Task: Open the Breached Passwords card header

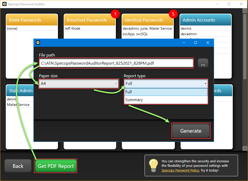Action: coord(90,20)
